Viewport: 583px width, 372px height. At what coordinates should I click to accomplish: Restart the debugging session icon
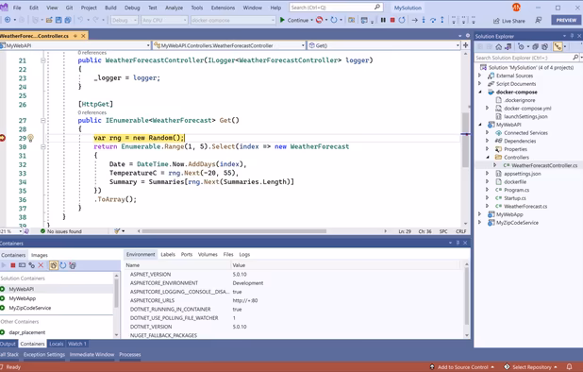(402, 20)
